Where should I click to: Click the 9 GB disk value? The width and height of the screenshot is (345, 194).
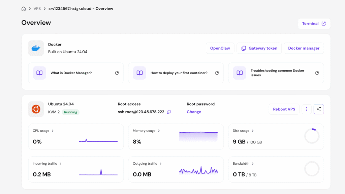[239, 142]
